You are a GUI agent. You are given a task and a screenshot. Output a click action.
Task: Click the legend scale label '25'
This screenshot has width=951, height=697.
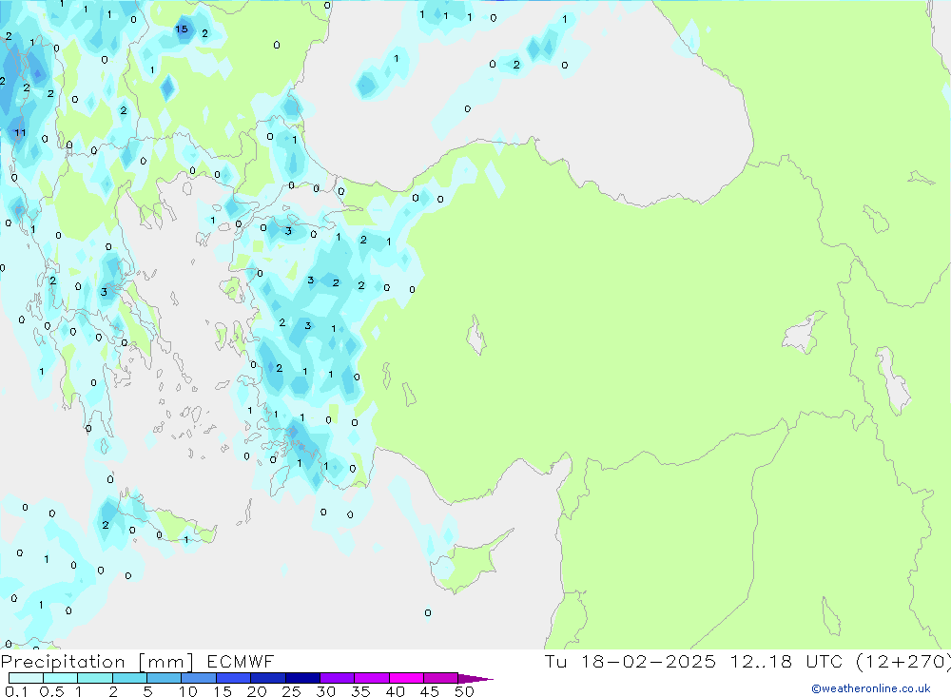(x=291, y=691)
